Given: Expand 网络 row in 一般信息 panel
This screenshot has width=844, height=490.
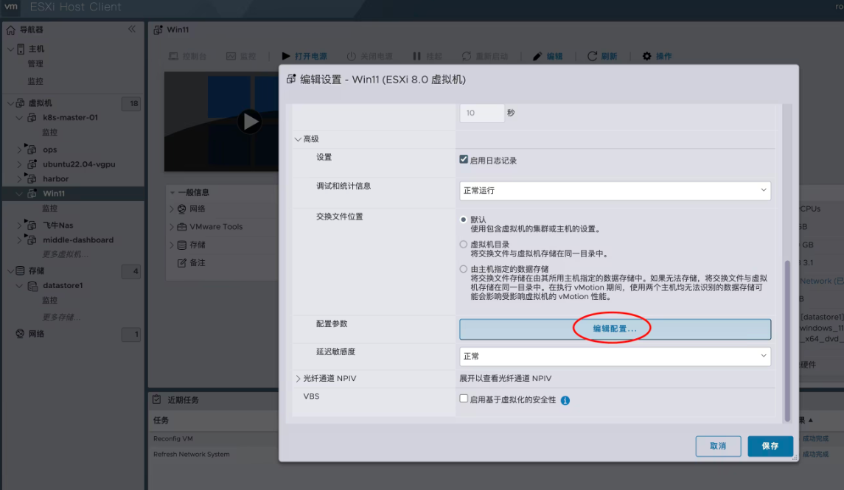Looking at the screenshot, I should pyautogui.click(x=172, y=209).
